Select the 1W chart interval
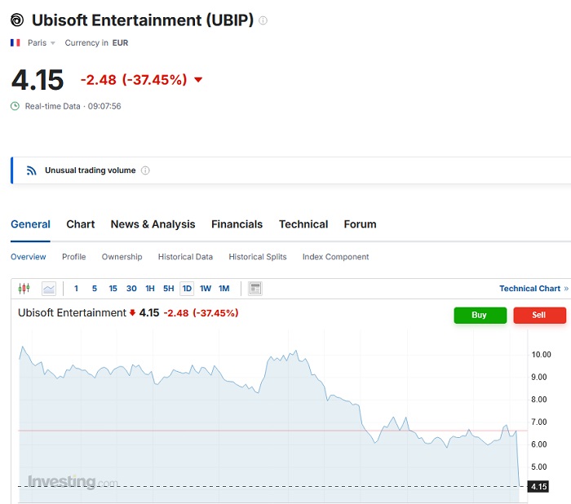The height and width of the screenshot is (504, 571). 206,289
